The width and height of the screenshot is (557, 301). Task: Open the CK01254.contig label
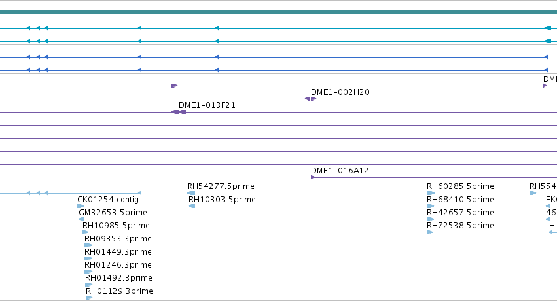pos(108,200)
